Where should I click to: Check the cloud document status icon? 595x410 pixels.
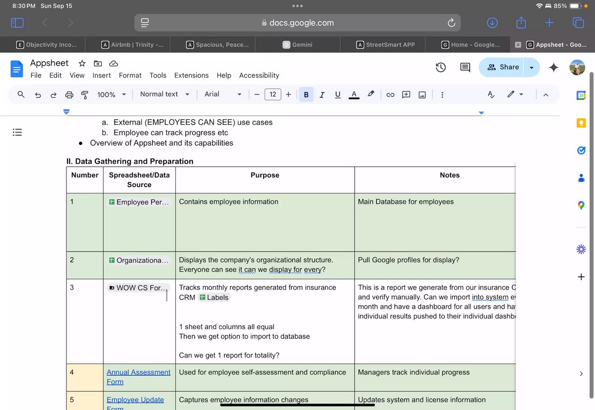click(113, 63)
